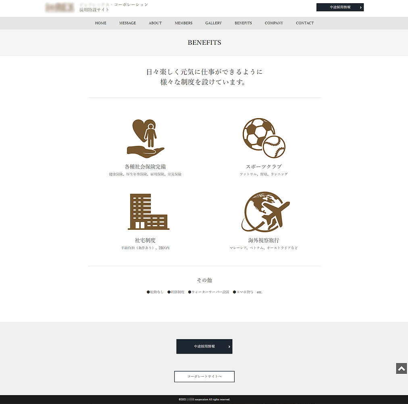The image size is (408, 404).
Task: Go to ABOUT section
Action: [155, 23]
